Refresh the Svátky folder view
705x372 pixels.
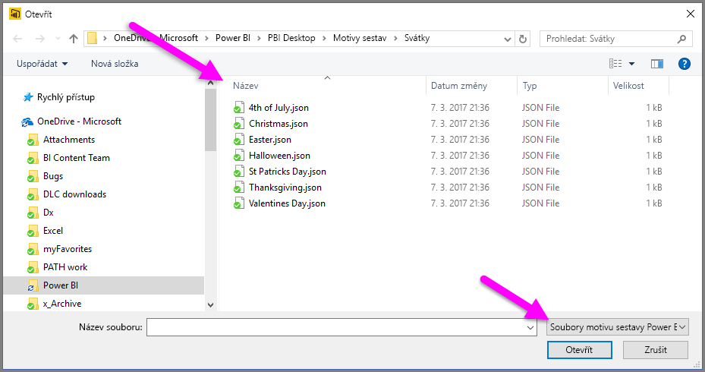click(x=522, y=39)
